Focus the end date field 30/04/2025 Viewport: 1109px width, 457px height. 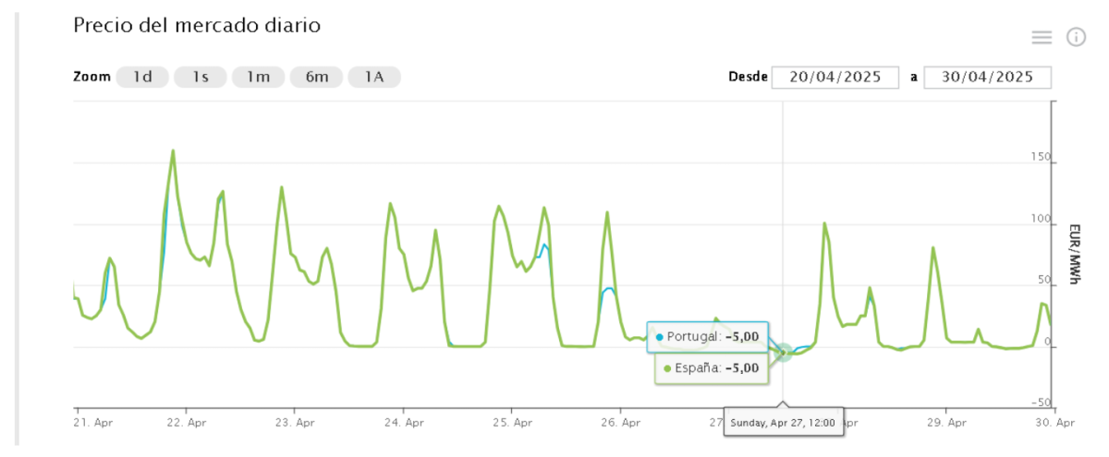click(987, 77)
